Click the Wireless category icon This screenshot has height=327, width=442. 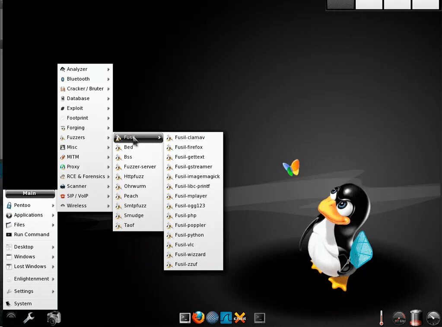point(63,206)
